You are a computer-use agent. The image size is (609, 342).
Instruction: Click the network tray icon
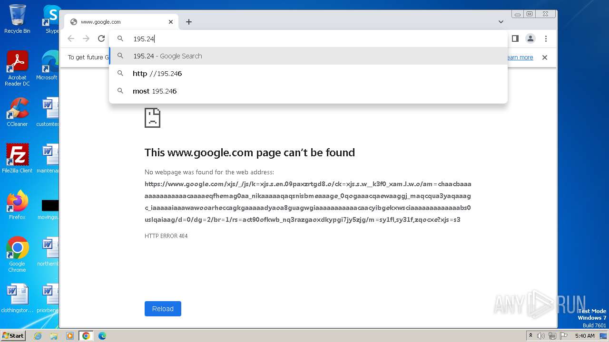click(552, 336)
